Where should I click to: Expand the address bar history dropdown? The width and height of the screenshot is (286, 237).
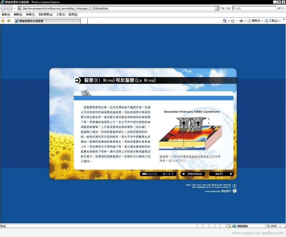click(x=217, y=8)
